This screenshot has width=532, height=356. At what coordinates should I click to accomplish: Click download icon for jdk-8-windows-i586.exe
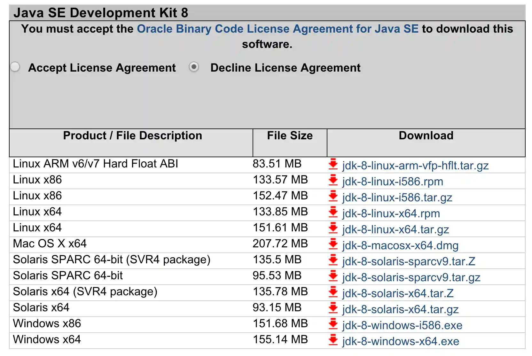[x=333, y=324]
